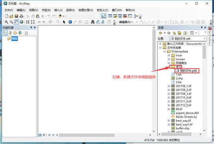Switch to Layout View at bottom
Image resolution: width=214 pixels, height=144 pixels.
coord(44,135)
